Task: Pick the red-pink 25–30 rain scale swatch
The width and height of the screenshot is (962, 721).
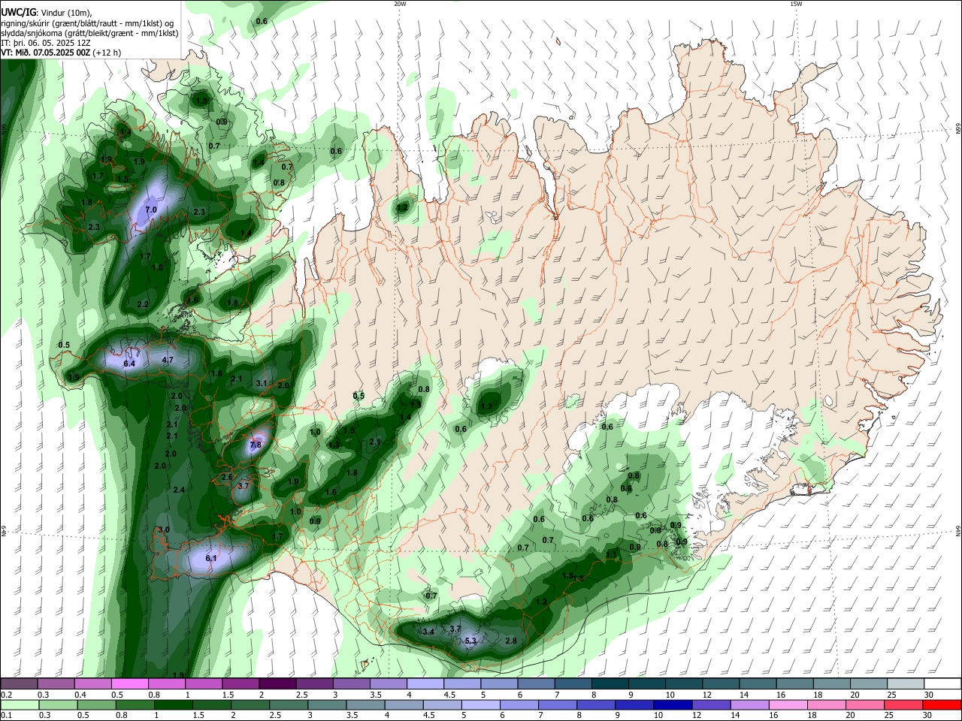Action: [905, 705]
